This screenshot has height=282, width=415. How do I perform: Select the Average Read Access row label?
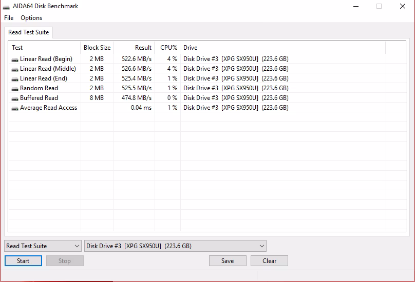pos(48,108)
